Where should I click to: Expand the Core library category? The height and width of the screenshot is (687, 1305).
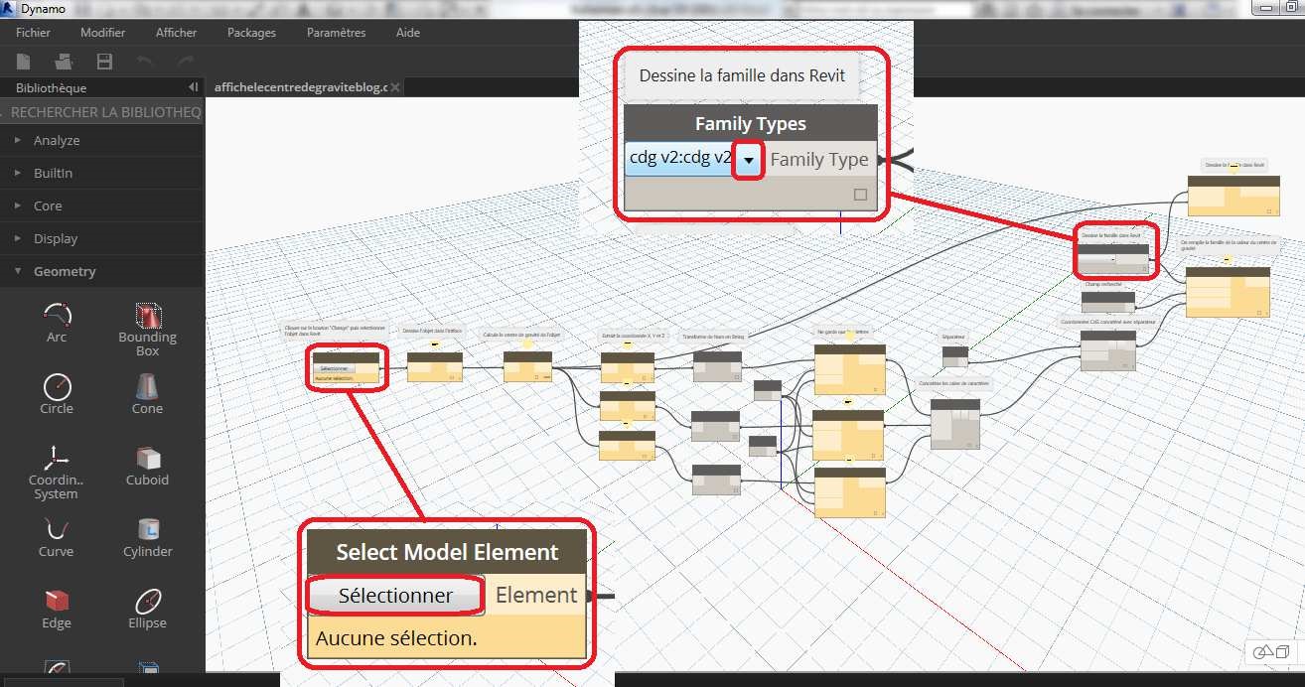[48, 206]
